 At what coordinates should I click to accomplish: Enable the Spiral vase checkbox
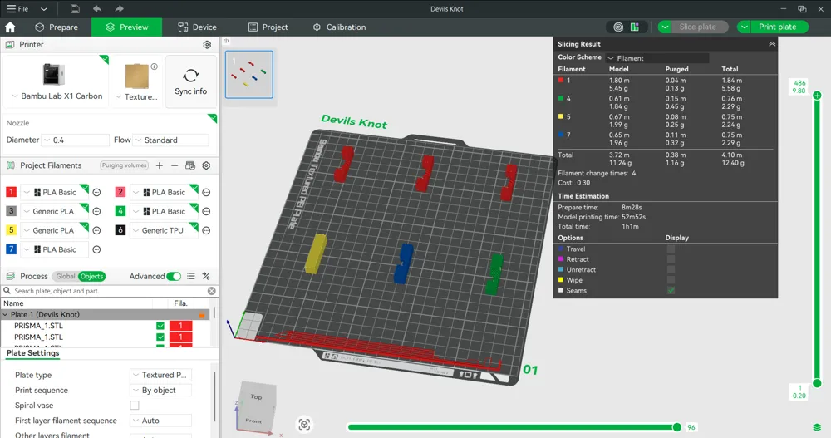click(135, 405)
